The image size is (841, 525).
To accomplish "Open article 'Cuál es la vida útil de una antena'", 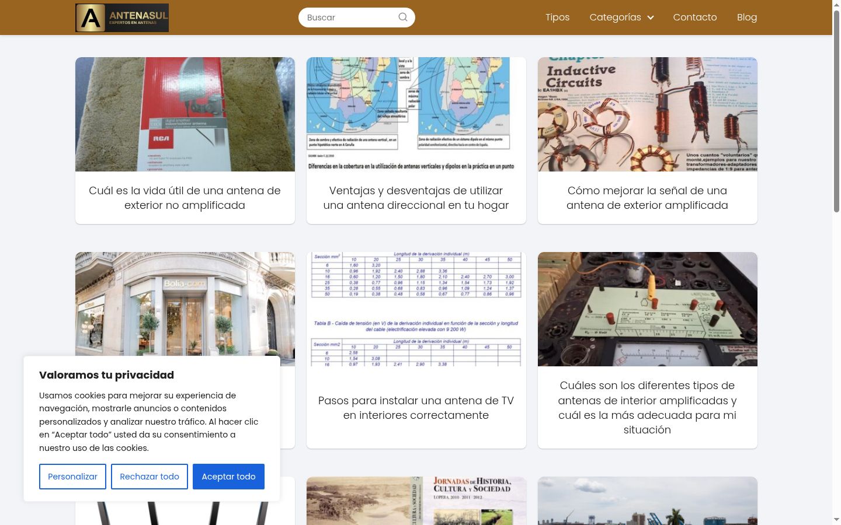I will point(185,198).
